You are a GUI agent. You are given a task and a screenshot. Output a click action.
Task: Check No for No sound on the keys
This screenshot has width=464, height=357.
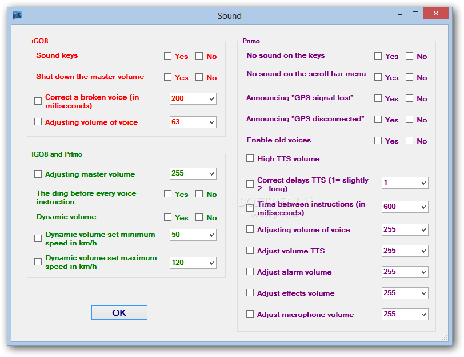(409, 55)
